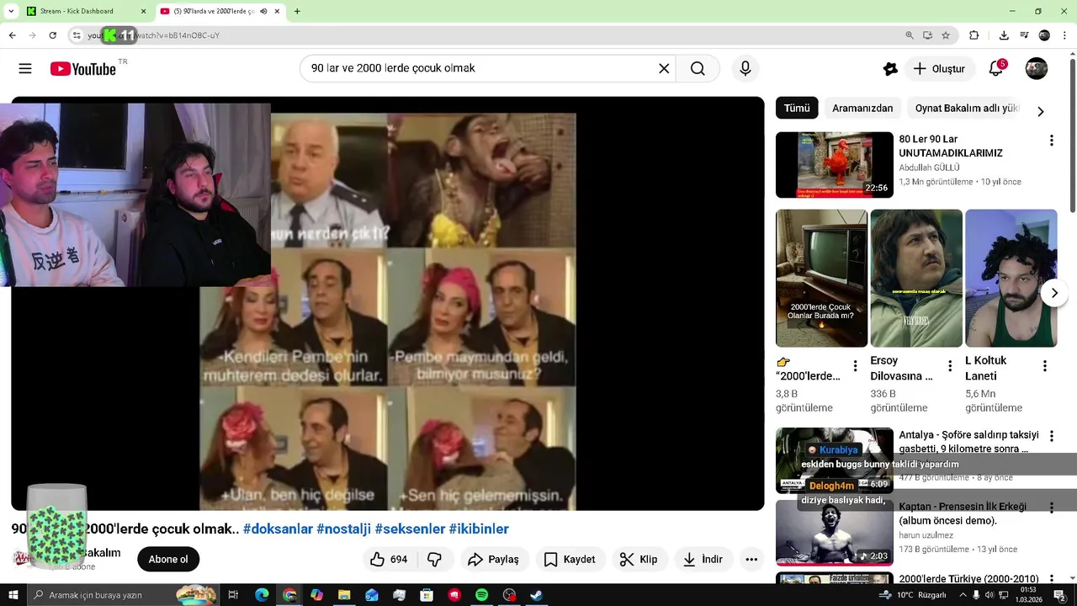Open YouTube notifications bell
Screen dimensions: 1077x606
(996, 69)
